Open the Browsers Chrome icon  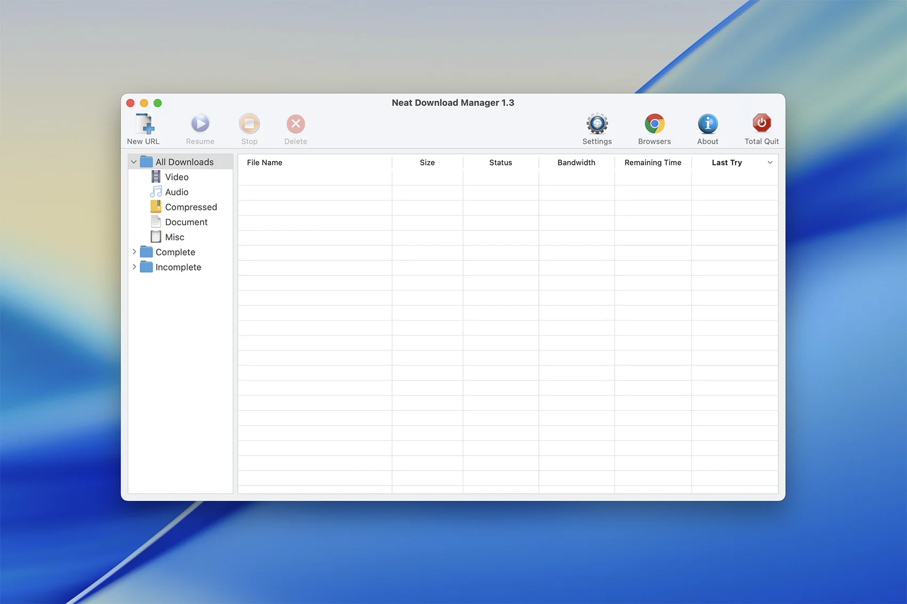point(654,124)
